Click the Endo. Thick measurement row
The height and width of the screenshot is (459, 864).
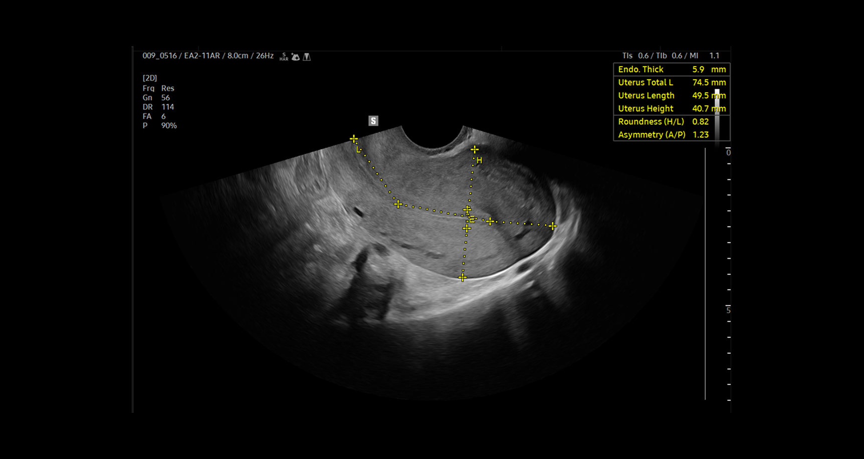click(671, 69)
